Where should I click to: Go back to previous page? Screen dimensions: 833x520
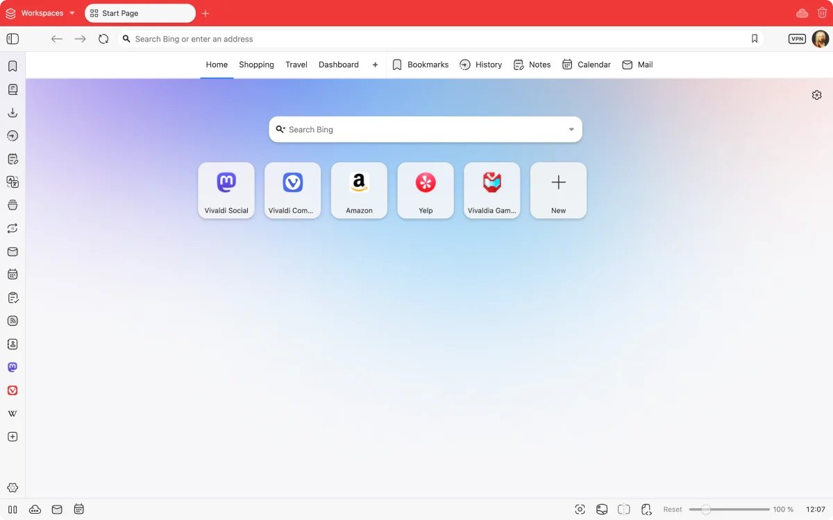57,39
